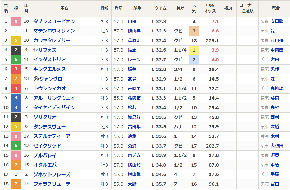Open jockey 川田 profile
This screenshot has height=190, width=290.
(x=132, y=21)
